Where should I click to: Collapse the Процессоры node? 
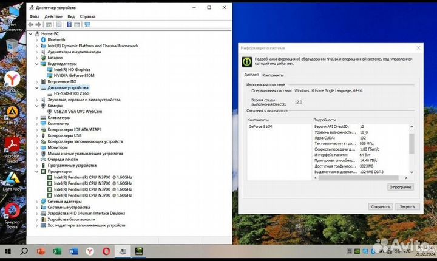tap(37, 172)
